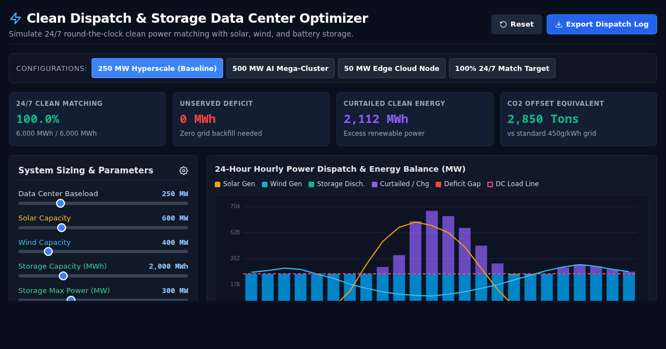Image resolution: width=666 pixels, height=349 pixels.
Task: Click the Wind Gen legend swatch
Action: pyautogui.click(x=265, y=184)
